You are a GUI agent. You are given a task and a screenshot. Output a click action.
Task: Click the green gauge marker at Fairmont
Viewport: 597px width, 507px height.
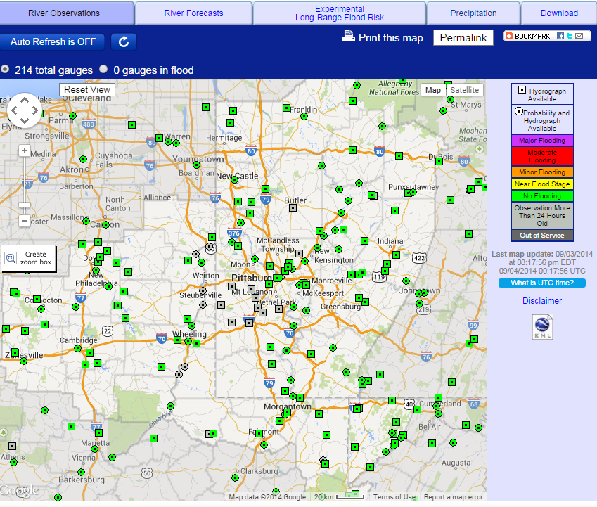point(259,434)
